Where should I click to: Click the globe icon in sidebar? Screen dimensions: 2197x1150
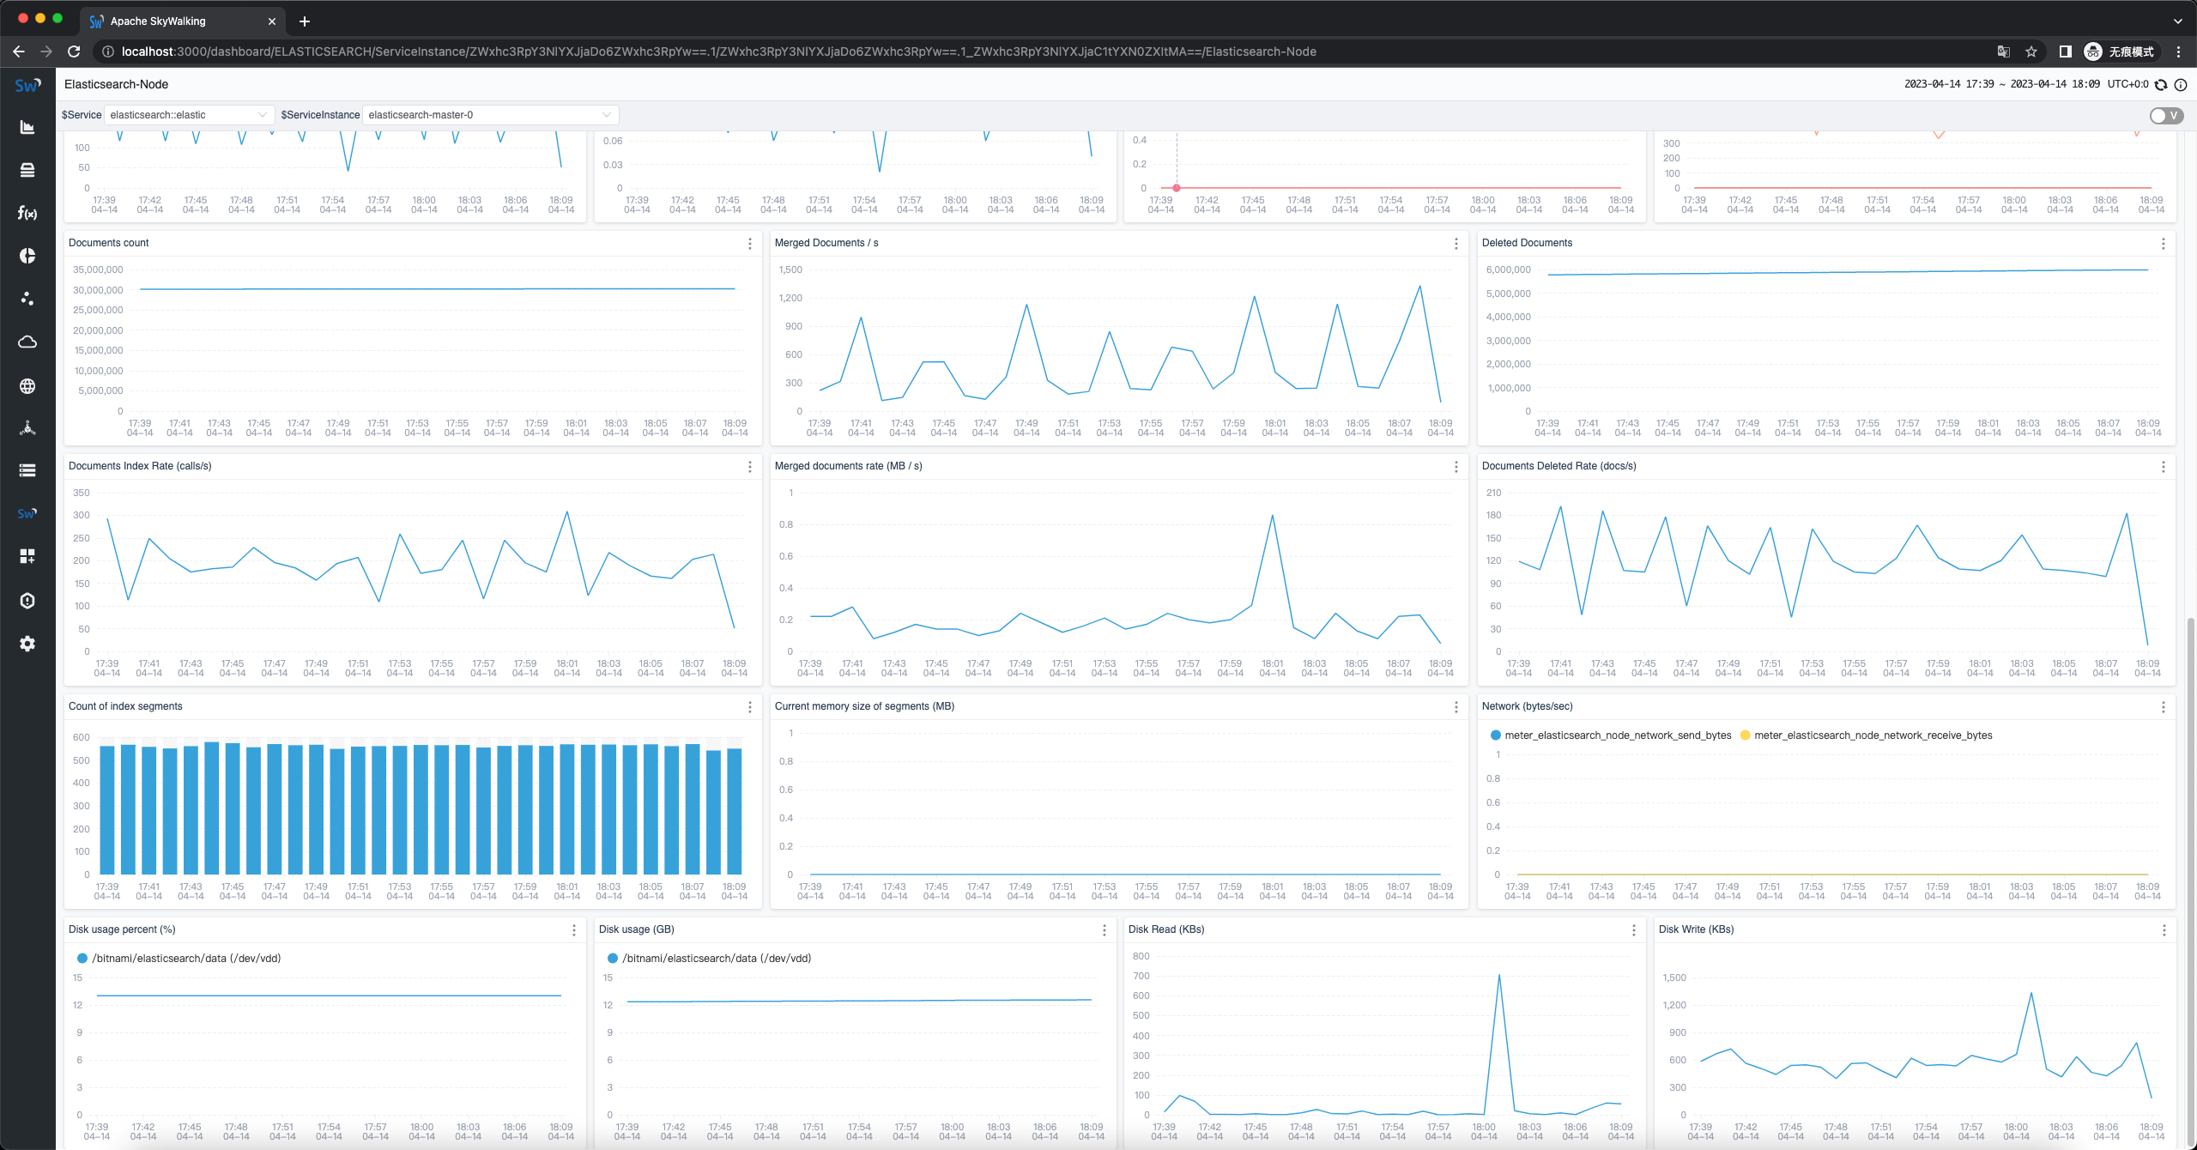click(27, 386)
